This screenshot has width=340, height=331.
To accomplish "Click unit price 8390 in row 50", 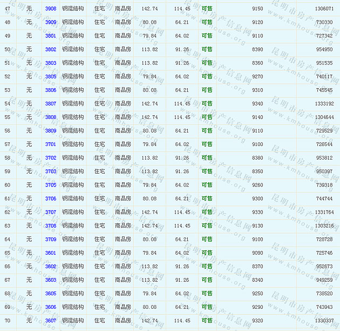I will click(x=257, y=49).
